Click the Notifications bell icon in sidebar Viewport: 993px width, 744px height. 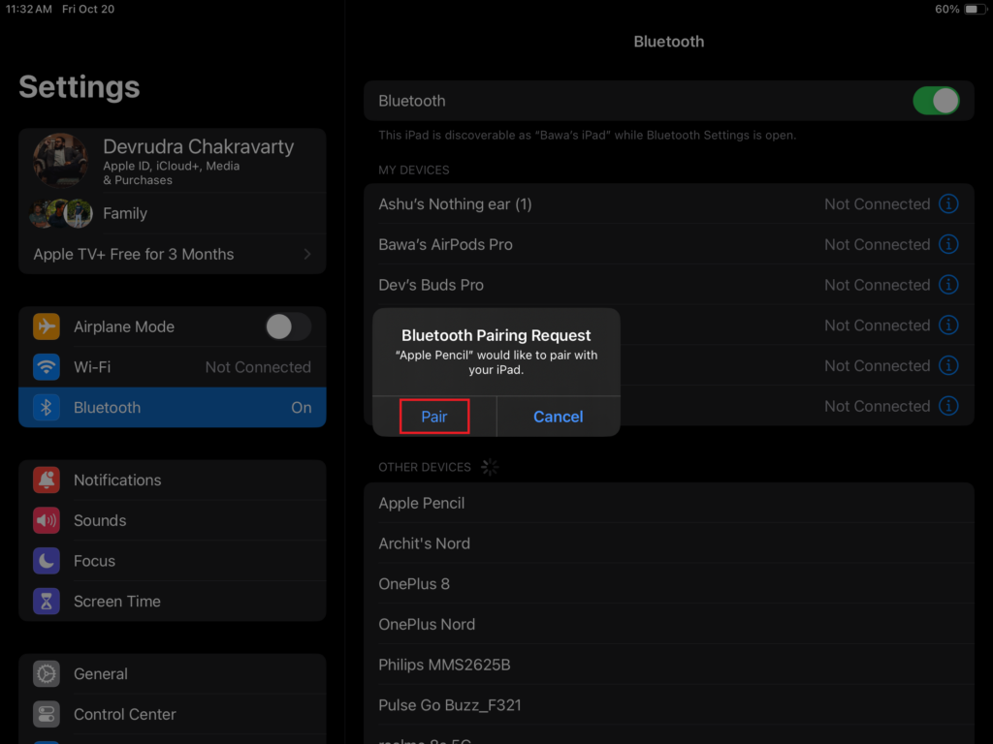(x=47, y=480)
